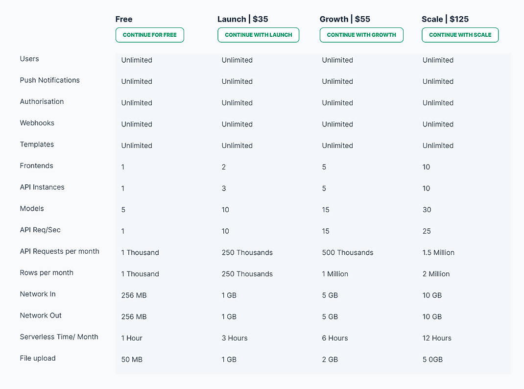Select the API Instances row label
524x389 pixels.
(42, 187)
